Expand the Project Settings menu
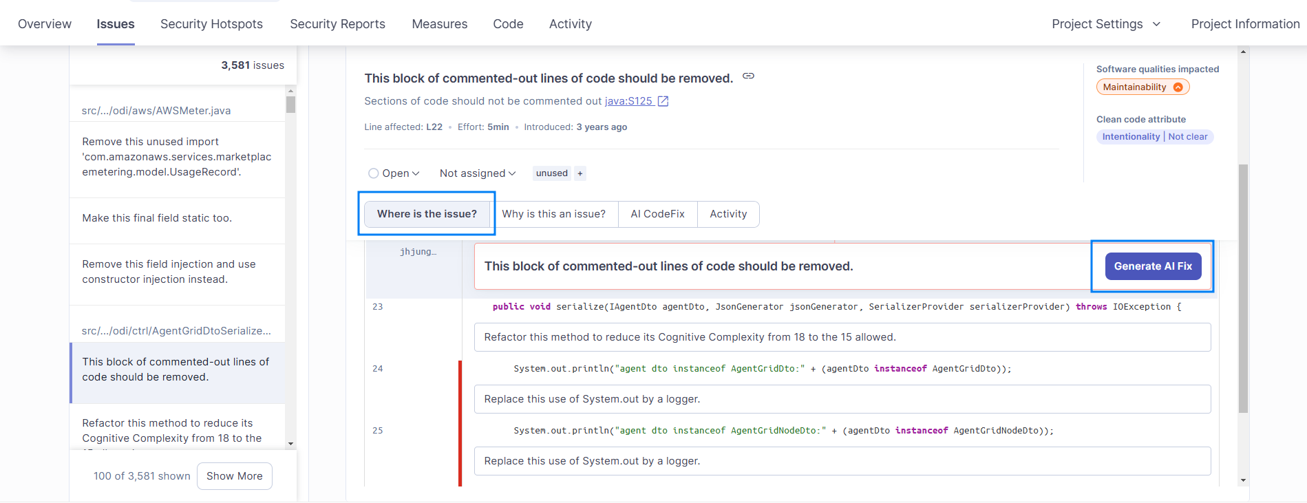Screen dimensions: 1307x503 click(x=1106, y=24)
